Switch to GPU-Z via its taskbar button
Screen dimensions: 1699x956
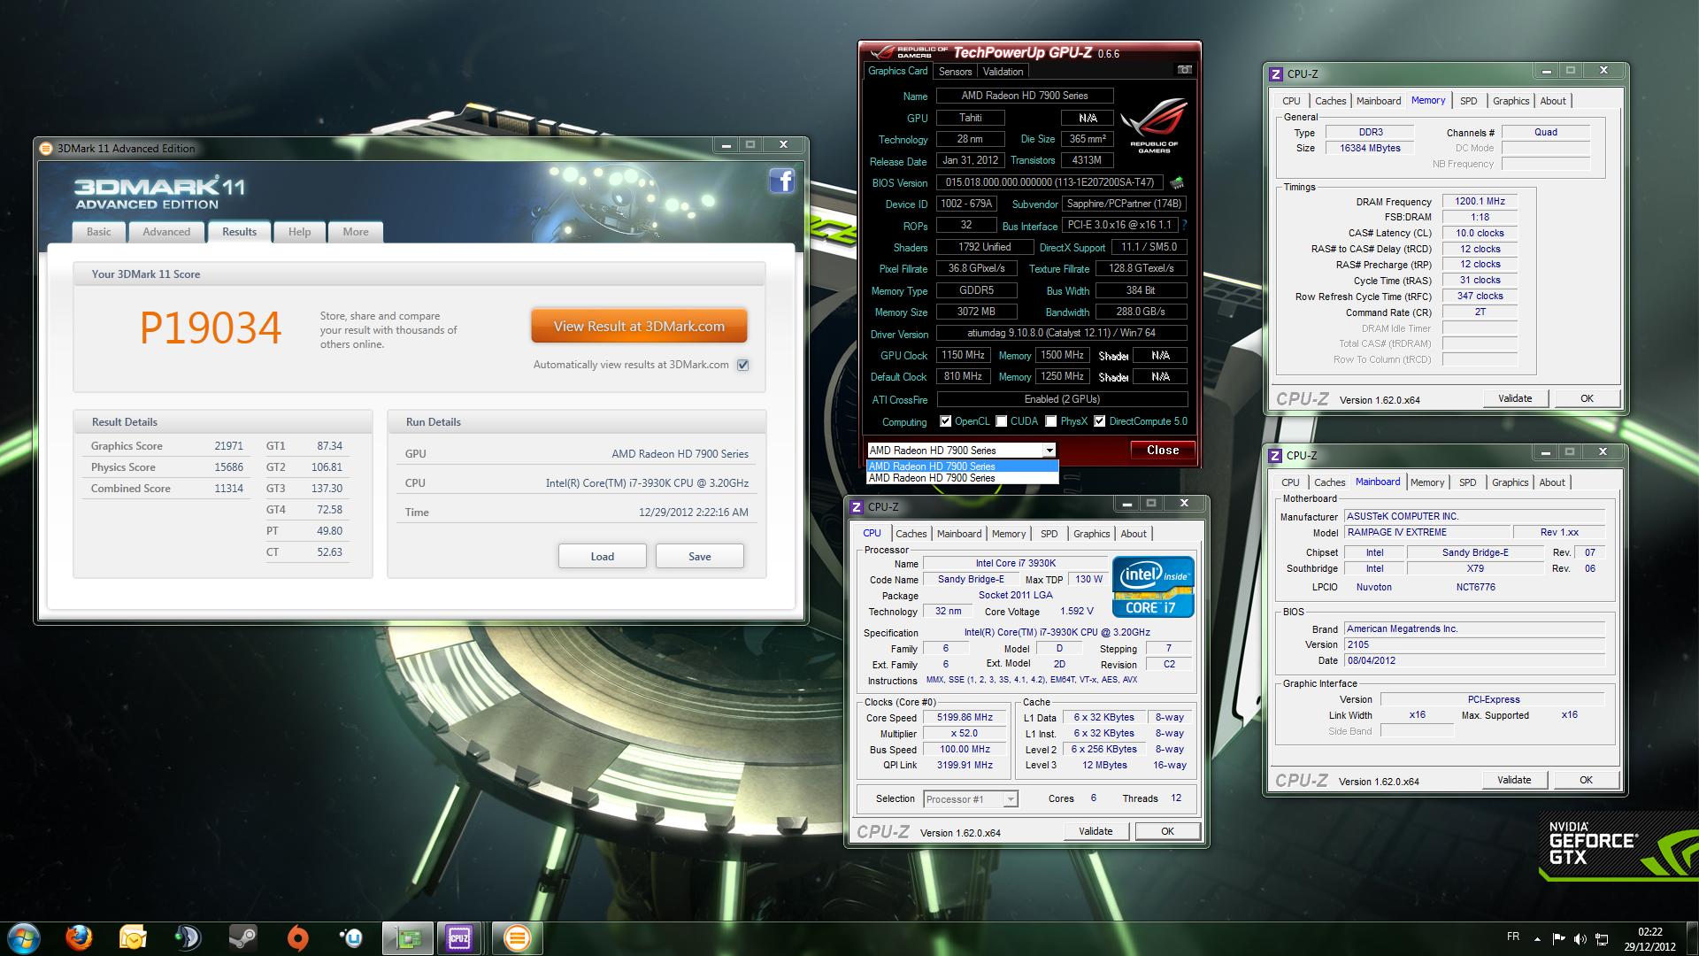click(407, 938)
